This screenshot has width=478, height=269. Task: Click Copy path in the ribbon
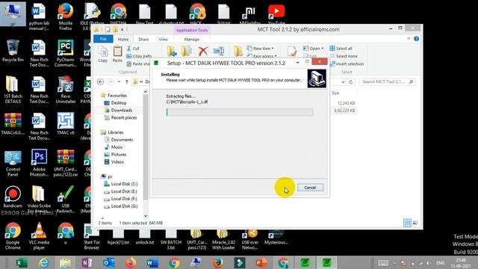tap(139, 56)
